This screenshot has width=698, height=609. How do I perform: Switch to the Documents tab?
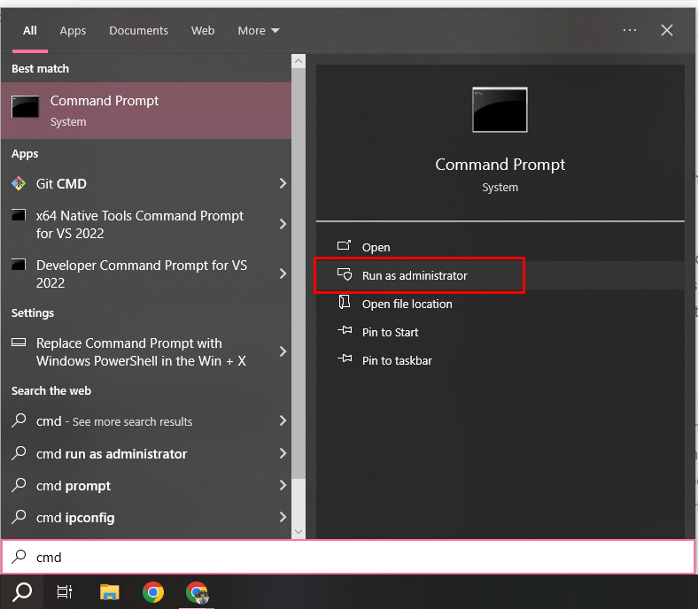tap(138, 31)
